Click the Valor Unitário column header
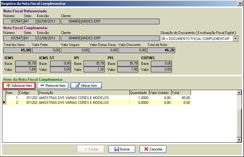Image resolution: width=244 pixels, height=157 pixels. (x=160, y=93)
